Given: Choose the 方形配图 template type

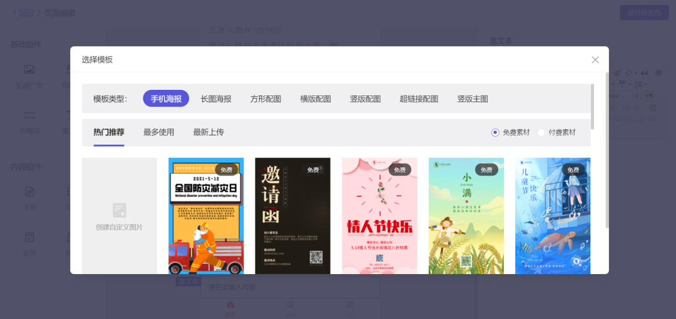Looking at the screenshot, I should 265,99.
